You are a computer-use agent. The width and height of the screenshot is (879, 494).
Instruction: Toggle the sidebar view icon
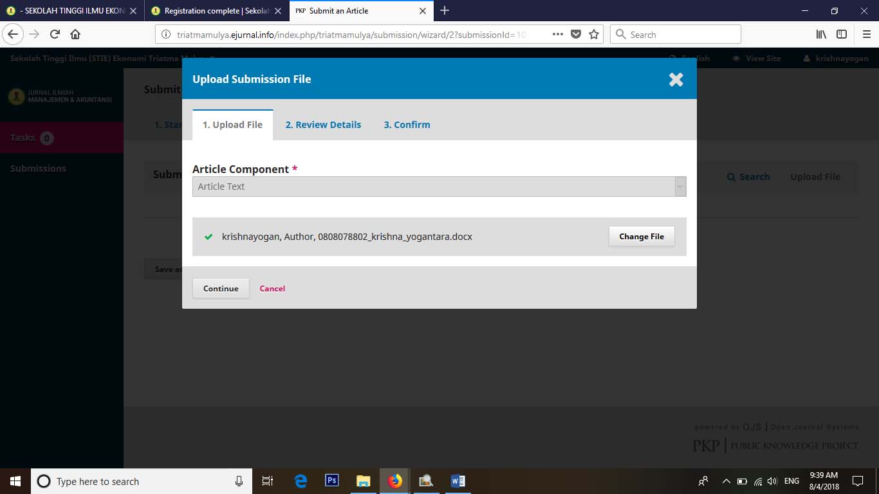pyautogui.click(x=842, y=34)
